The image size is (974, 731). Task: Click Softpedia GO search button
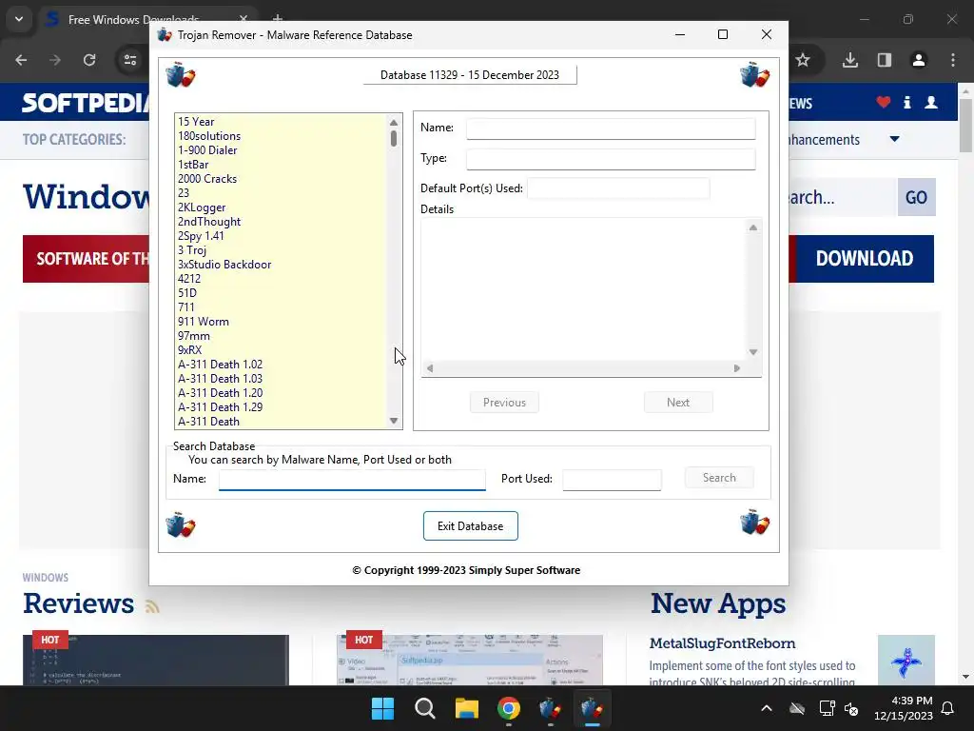click(916, 197)
